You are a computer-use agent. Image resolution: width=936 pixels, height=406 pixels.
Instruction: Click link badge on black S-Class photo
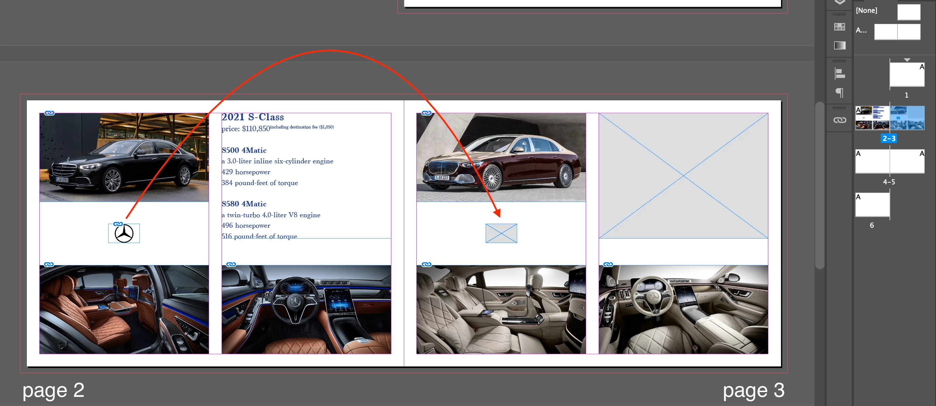click(x=50, y=113)
